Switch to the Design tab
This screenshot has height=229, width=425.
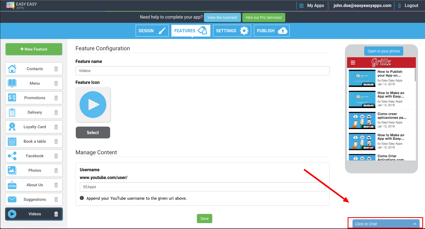coord(152,31)
